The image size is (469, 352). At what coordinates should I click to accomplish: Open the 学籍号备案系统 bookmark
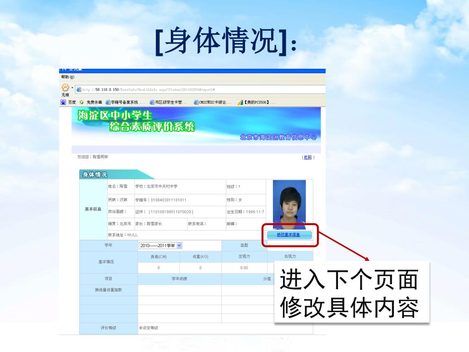click(125, 102)
